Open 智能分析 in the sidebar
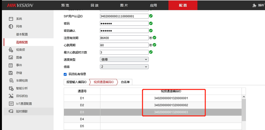 pyautogui.click(x=22, y=88)
